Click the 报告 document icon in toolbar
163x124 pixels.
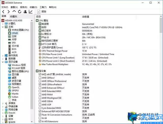coord(39,12)
